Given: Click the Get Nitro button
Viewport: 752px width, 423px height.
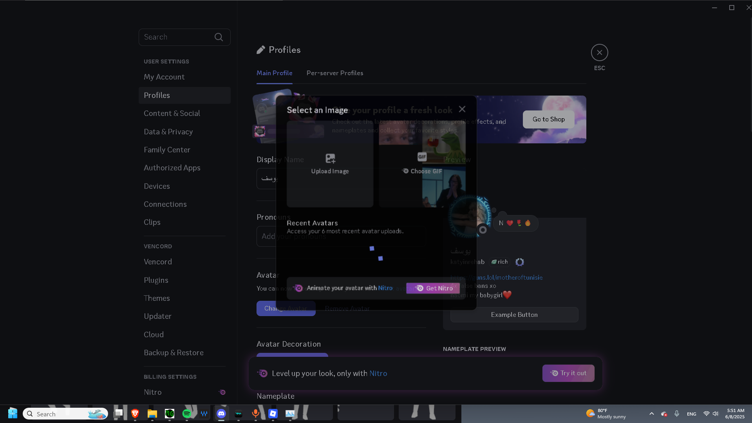Looking at the screenshot, I should [x=433, y=288].
